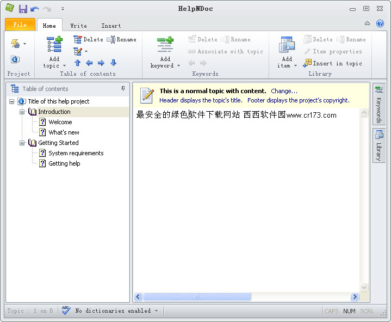This screenshot has height=322, width=391.
Task: Open the topic properties dropdown arrow
Action: coord(86,51)
